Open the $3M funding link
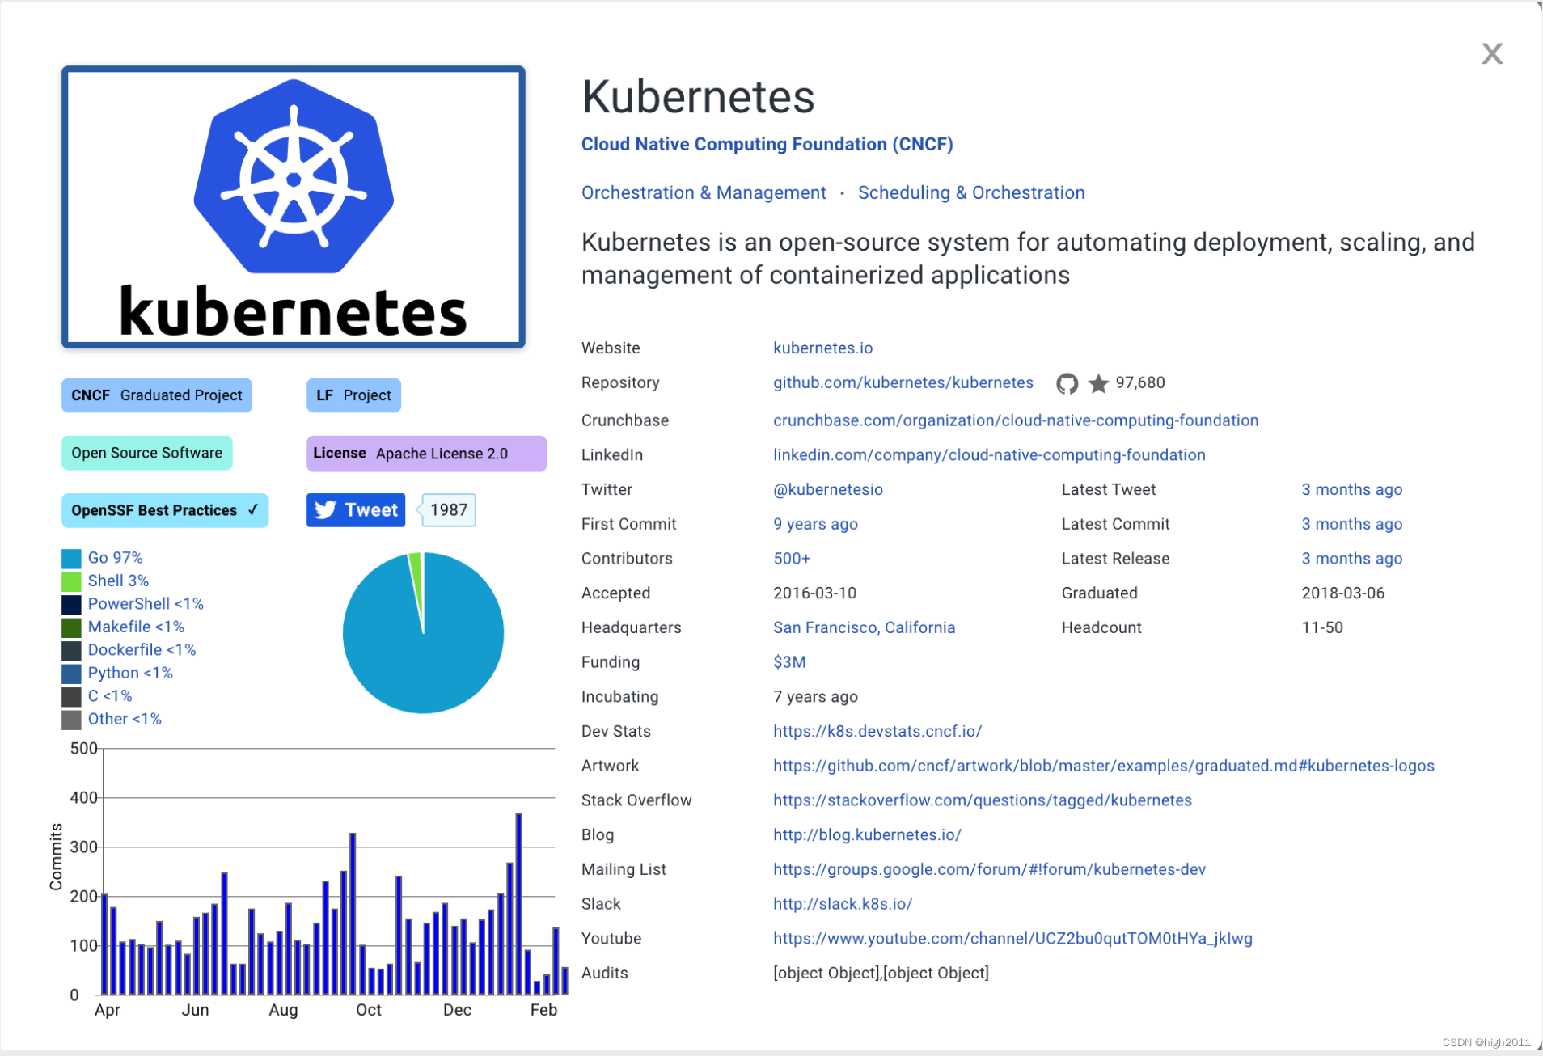 (789, 662)
